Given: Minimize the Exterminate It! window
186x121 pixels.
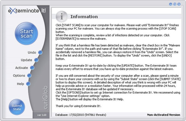Looking at the screenshot, I should click(x=170, y=4).
